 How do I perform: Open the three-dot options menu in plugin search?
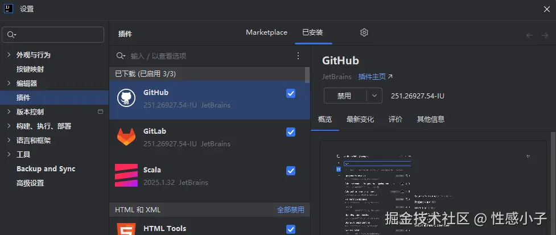pyautogui.click(x=298, y=56)
